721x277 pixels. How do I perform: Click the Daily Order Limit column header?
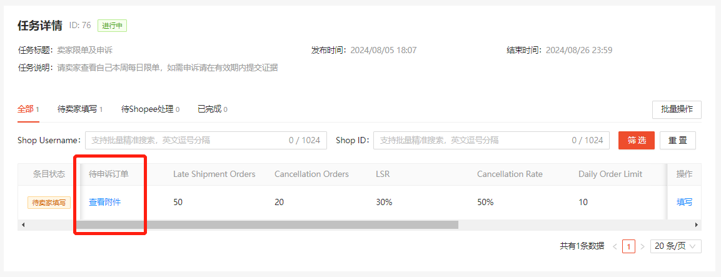point(610,174)
